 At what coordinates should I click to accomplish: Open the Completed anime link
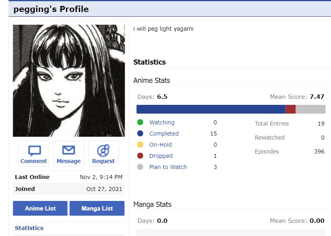click(x=164, y=134)
